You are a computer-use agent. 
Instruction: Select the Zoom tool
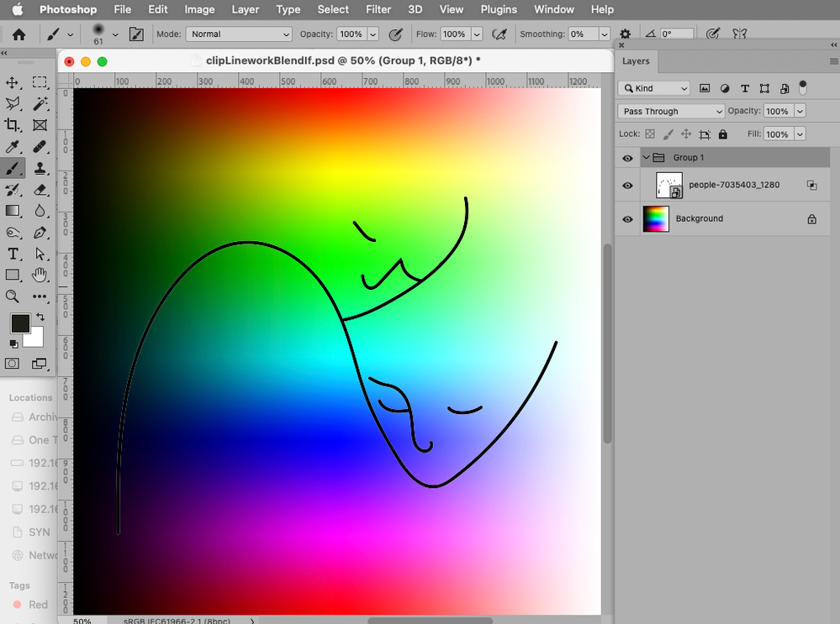tap(13, 296)
